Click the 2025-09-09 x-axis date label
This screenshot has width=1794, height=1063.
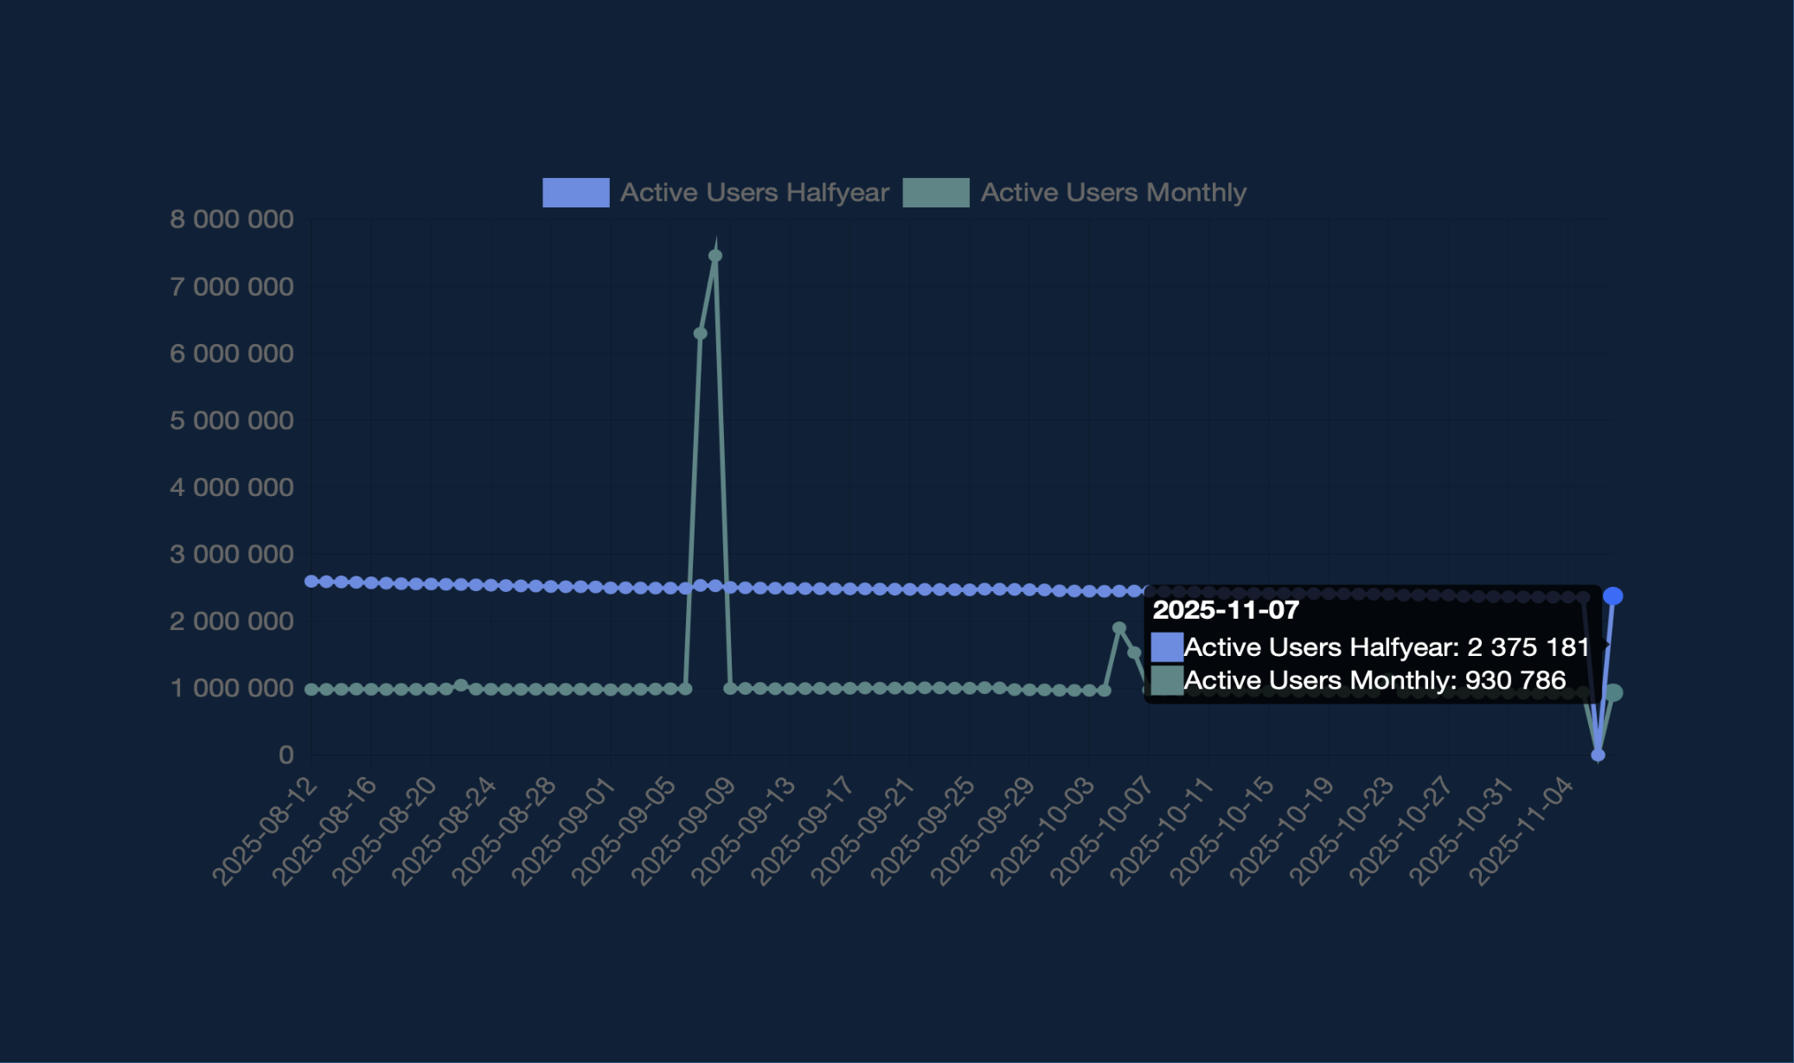click(x=685, y=830)
